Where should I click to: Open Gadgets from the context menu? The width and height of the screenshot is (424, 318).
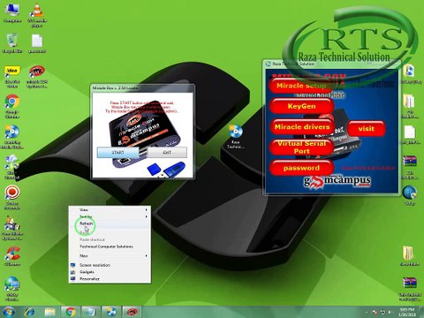pos(110,272)
